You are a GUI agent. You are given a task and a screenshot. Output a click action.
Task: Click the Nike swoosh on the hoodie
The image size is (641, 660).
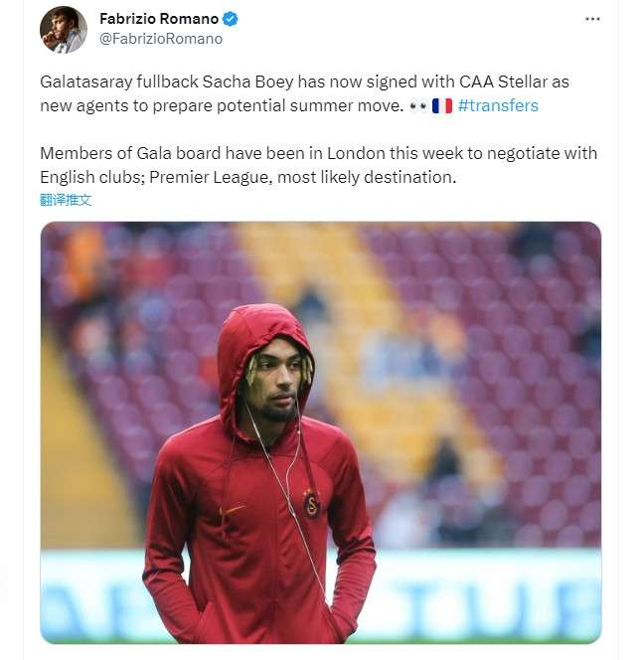tap(234, 510)
